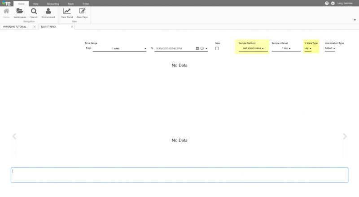Screen dimensions: 359x197
Task: Create a New Trend from ribbon
Action: pos(67,11)
